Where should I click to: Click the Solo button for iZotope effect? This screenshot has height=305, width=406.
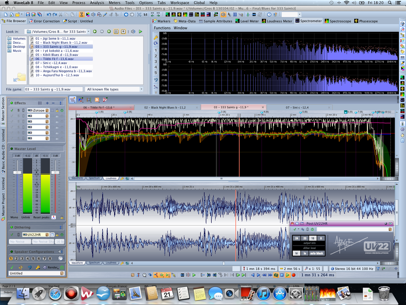point(18,110)
